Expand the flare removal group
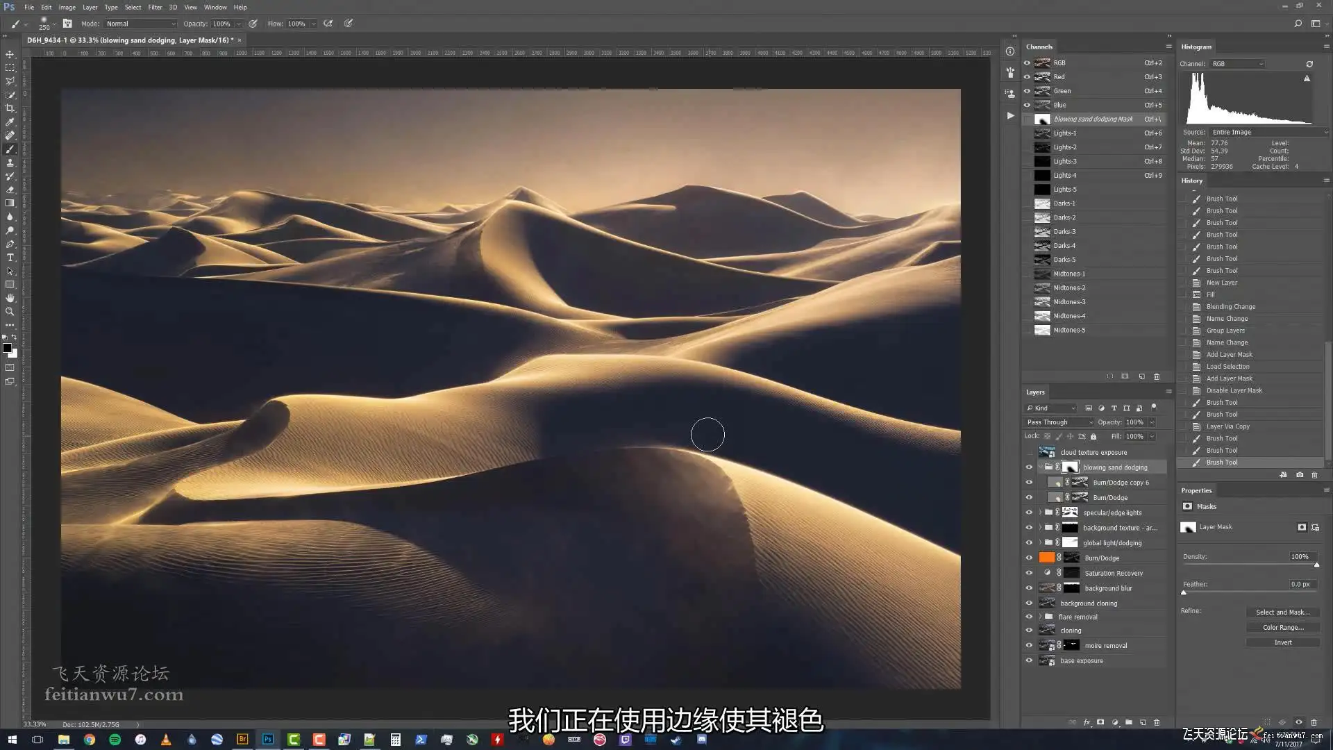The height and width of the screenshot is (750, 1333). pyautogui.click(x=1040, y=617)
